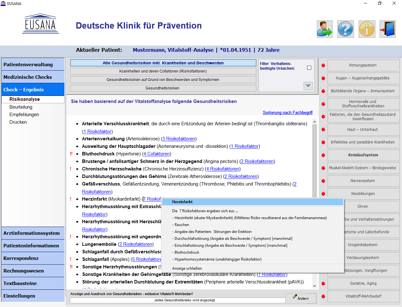Click the switch patient icon with green arrow

(x=324, y=29)
